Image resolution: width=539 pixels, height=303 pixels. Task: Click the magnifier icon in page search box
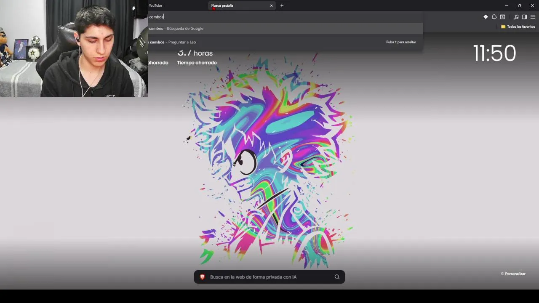(x=337, y=277)
